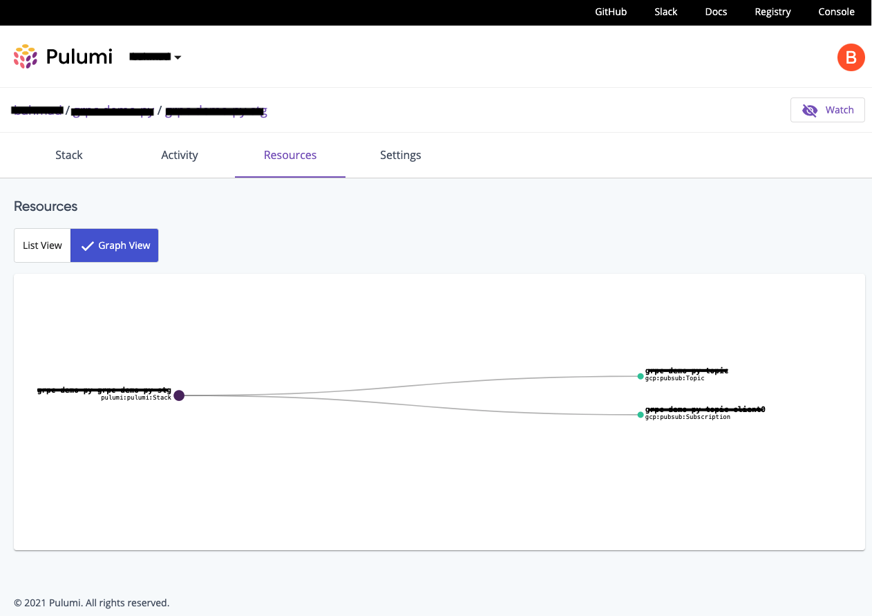Viewport: 872px width, 616px height.
Task: Select the green gcp:pubsub:Subscription node dot
Action: tap(641, 415)
